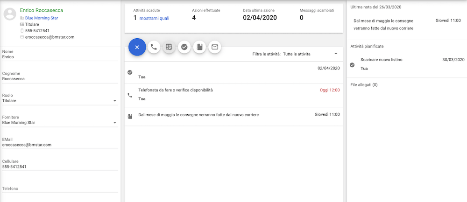The height and width of the screenshot is (202, 467).
Task: Click envelope icon beside eroccasecca@bmstar.com header
Action: click(22, 37)
